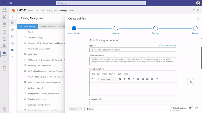
Task: Jump to the People step circle
Action: coord(195,28)
